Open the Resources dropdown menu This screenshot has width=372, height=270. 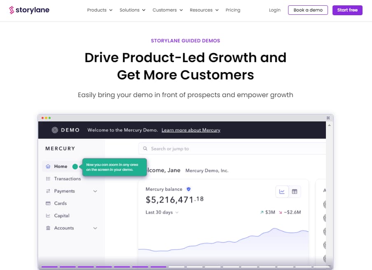click(x=204, y=10)
